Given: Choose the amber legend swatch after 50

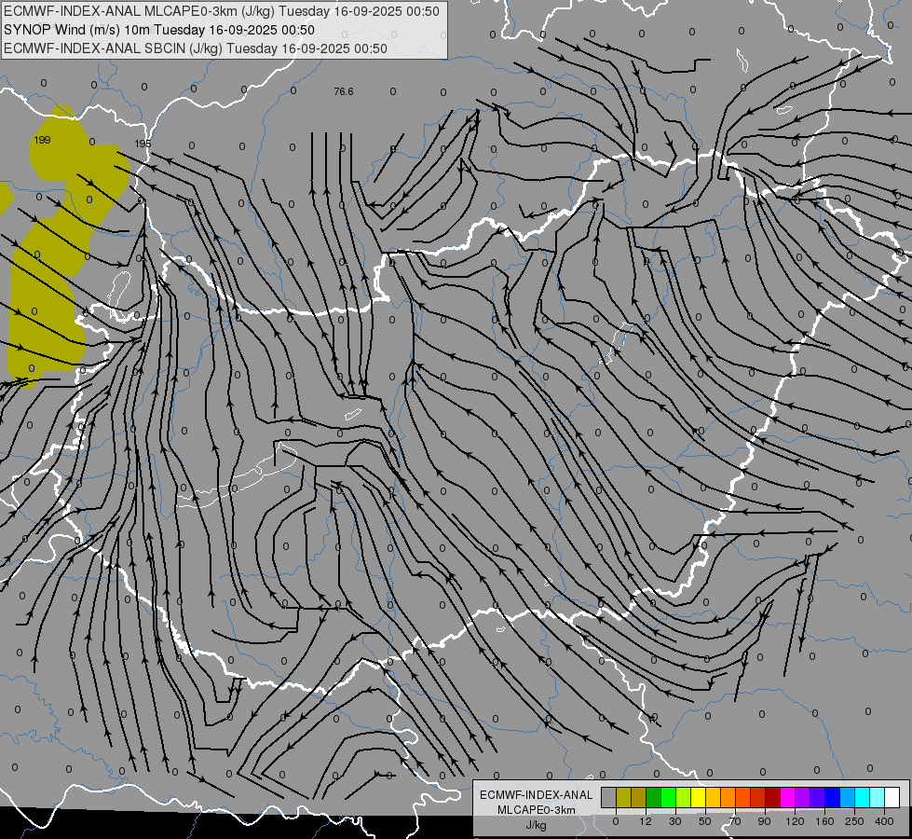Looking at the screenshot, I should (713, 797).
